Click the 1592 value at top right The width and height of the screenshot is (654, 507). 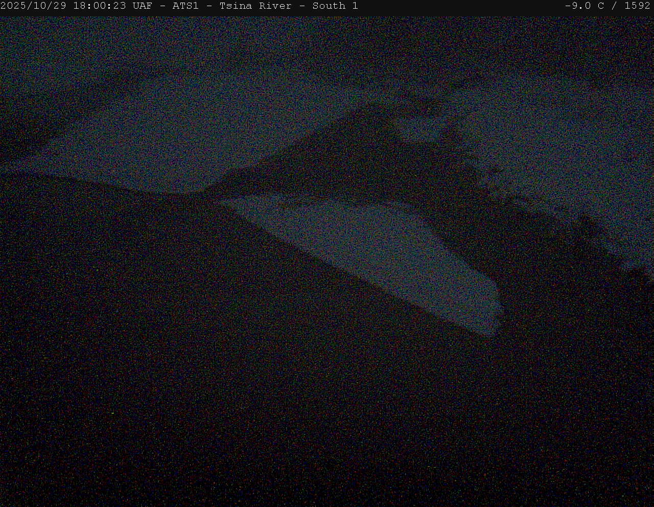(637, 6)
